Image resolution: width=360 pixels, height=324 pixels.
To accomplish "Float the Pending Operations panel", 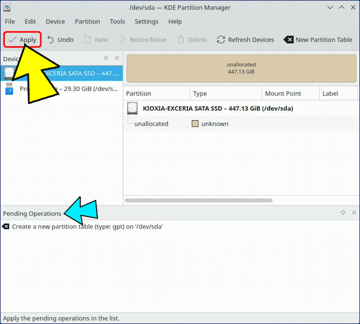I will [343, 213].
